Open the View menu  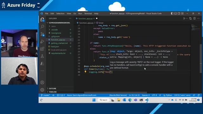point(69,14)
